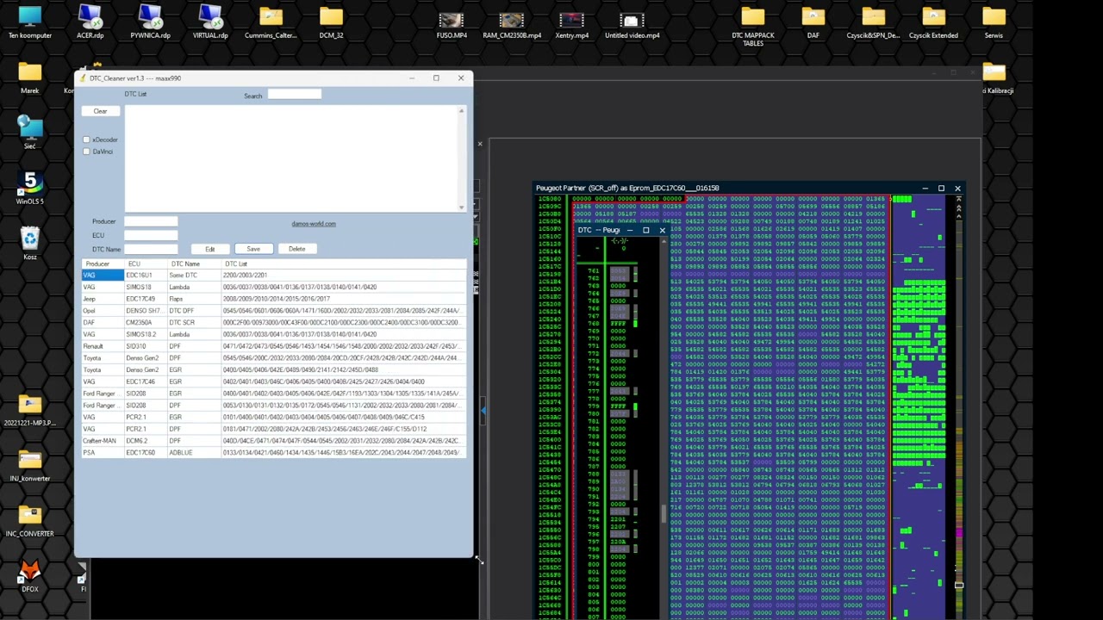Select the FUSO.MP4 video file
Viewport: 1103px width, 620px height.
point(451,23)
